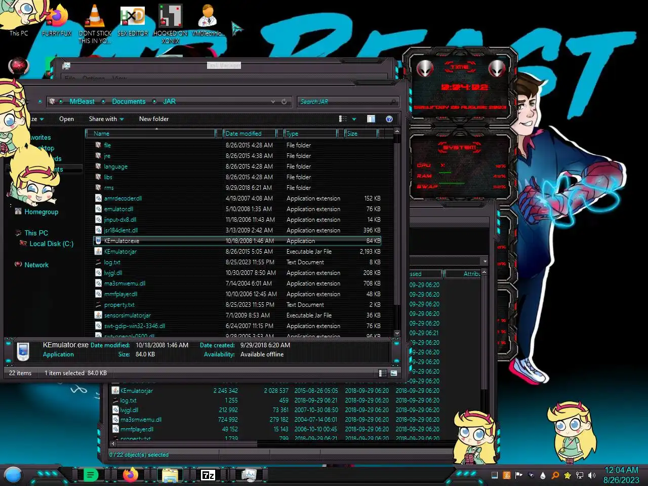Switch to Firefox in the taskbar
The width and height of the screenshot is (648, 486).
131,475
